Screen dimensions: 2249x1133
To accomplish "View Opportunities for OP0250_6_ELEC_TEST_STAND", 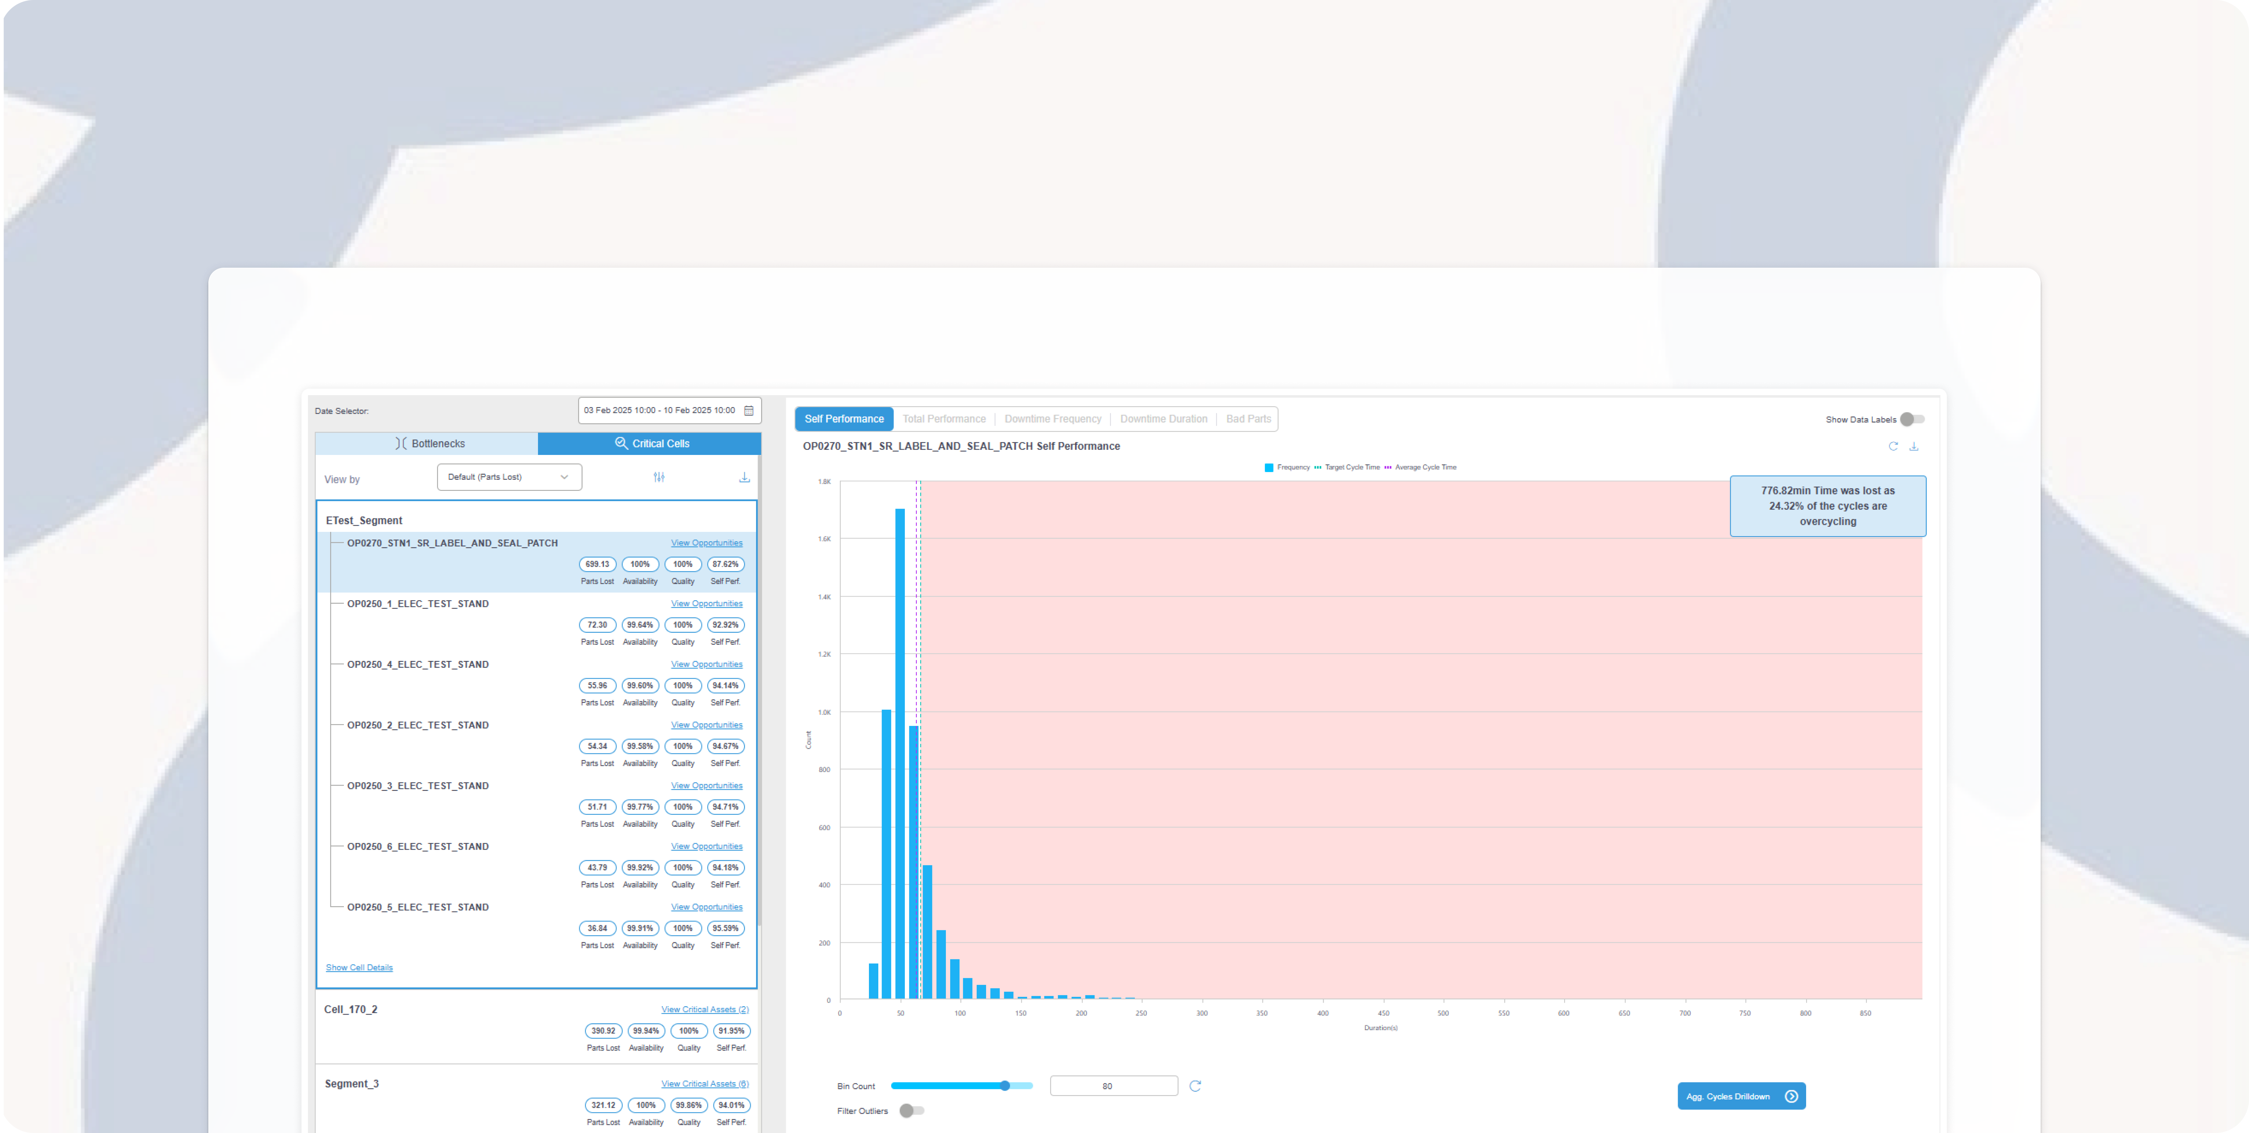I will (x=706, y=847).
